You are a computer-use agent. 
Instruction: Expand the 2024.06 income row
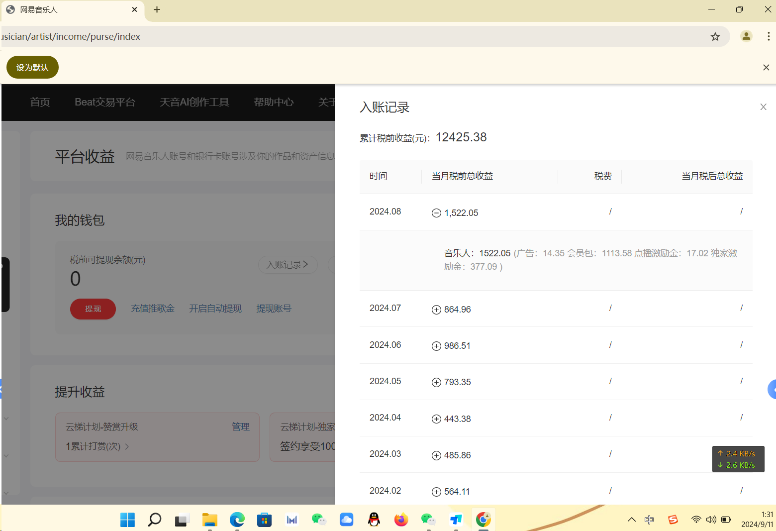click(x=436, y=346)
